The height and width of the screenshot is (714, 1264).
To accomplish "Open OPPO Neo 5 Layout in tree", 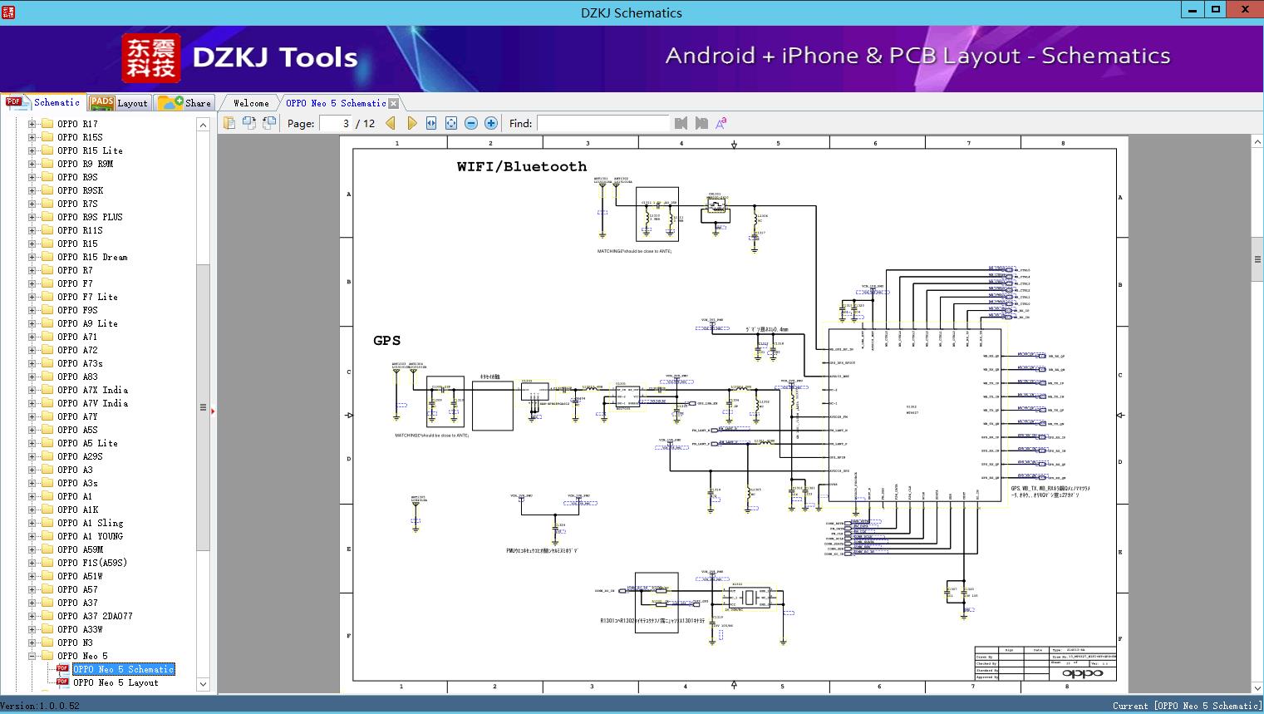I will coord(116,682).
